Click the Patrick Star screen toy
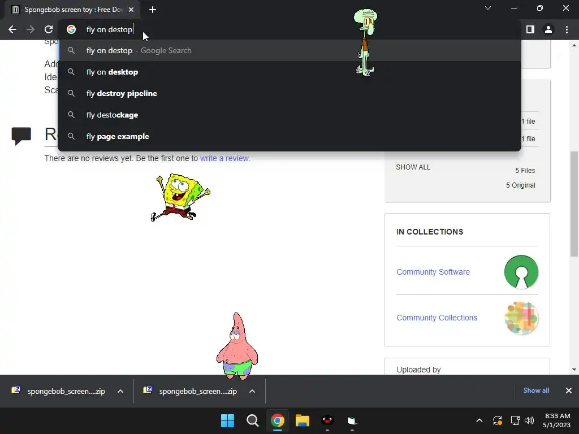Screen dimensions: 579x434 pos(237,346)
